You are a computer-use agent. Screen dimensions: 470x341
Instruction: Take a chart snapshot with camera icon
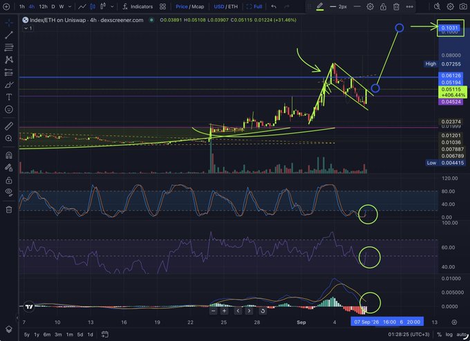463,6
